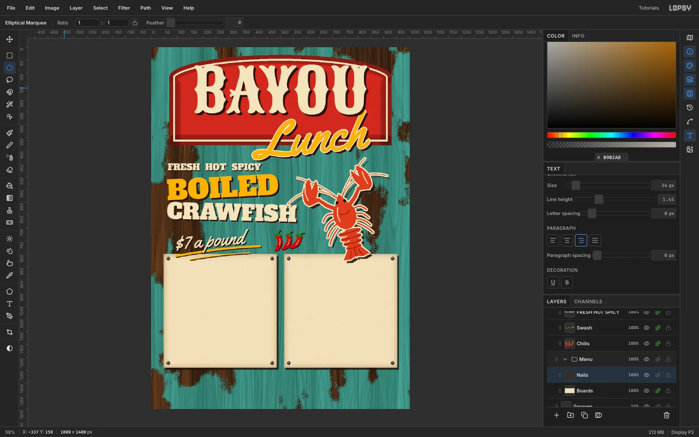Screen dimensions: 699x437
Task: Select the Magic Wand tool
Action: (x=10, y=104)
